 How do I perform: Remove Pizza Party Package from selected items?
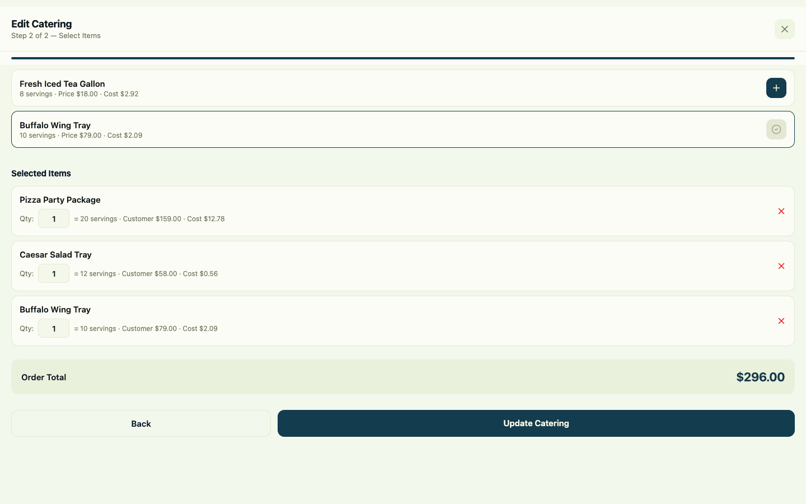[x=781, y=211]
